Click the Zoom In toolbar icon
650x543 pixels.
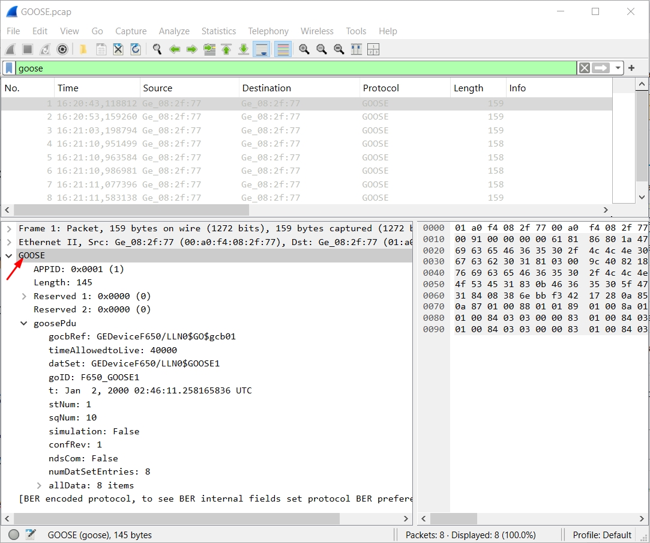tap(304, 49)
